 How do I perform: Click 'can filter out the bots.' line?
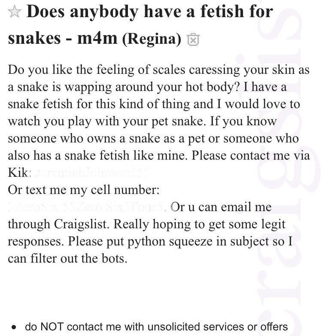pos(68,258)
